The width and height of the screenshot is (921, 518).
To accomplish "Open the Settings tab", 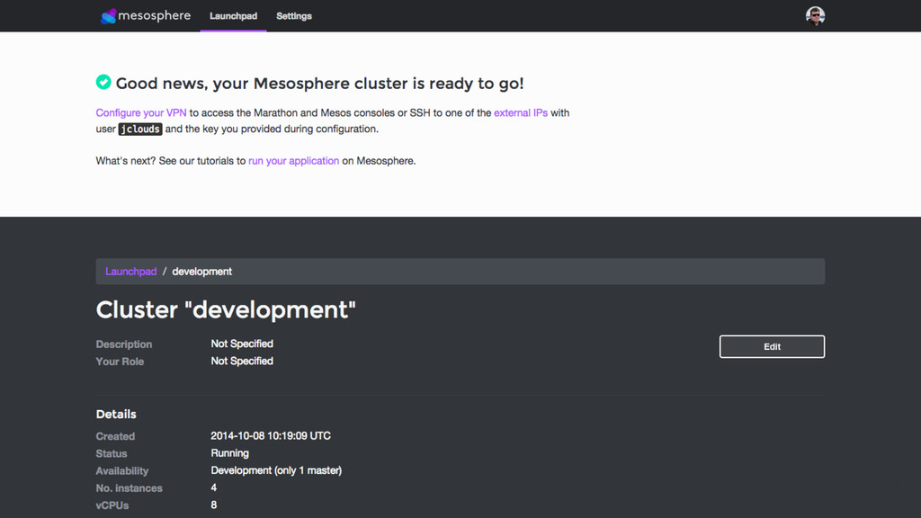I will [294, 16].
